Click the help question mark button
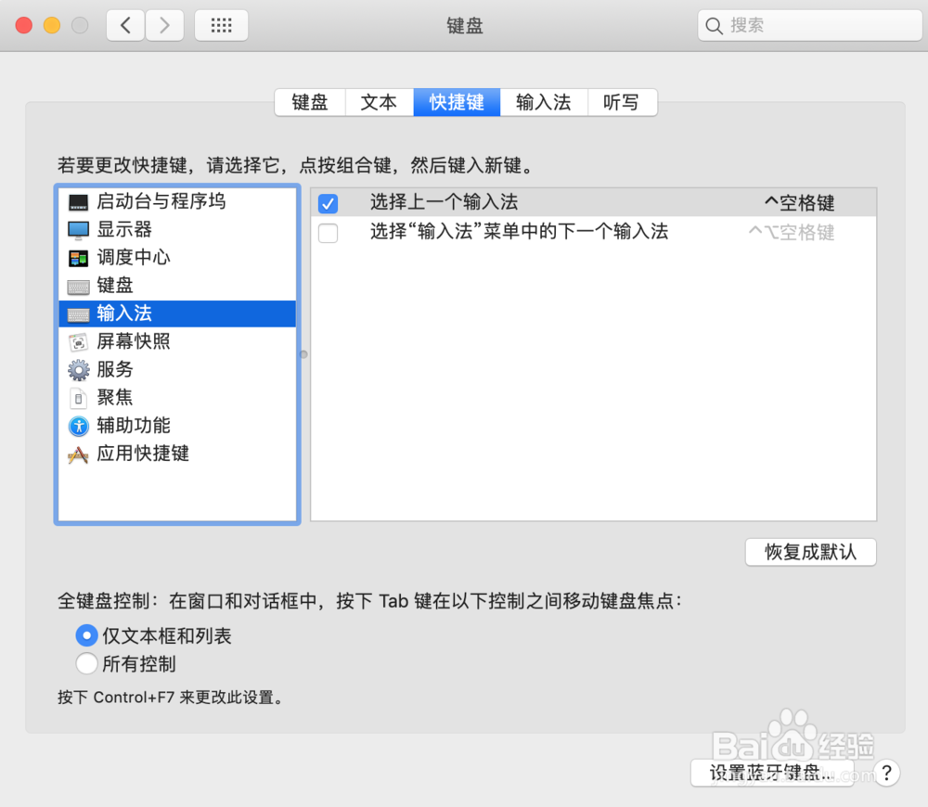The height and width of the screenshot is (807, 928). [887, 773]
